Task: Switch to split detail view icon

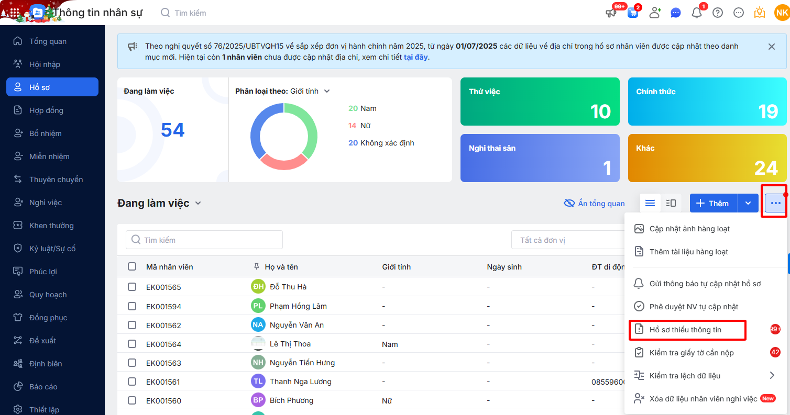Action: tap(671, 203)
